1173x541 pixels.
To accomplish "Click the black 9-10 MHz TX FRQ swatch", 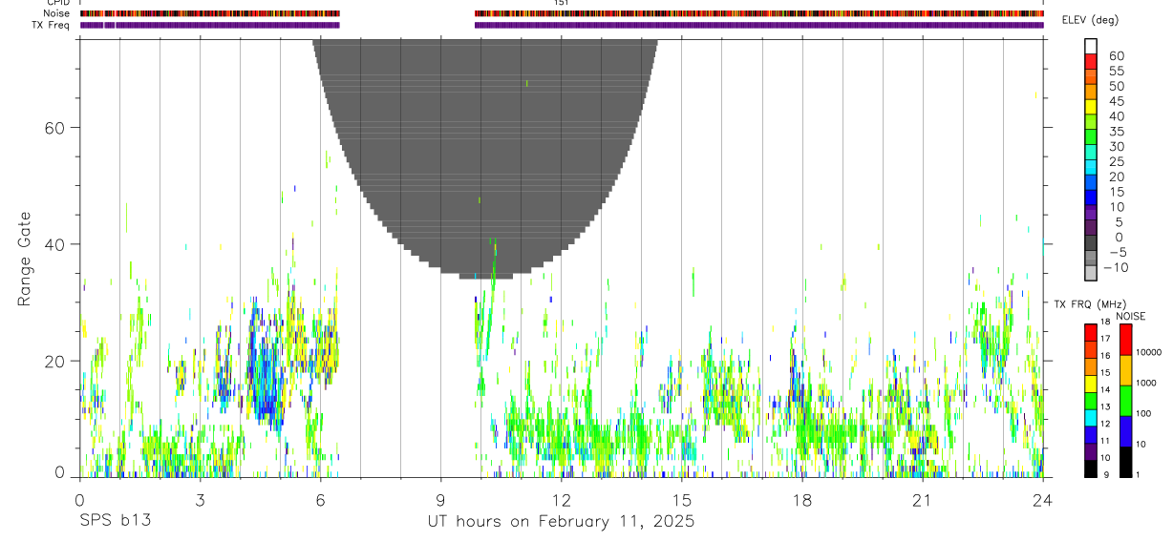I will pos(1091,468).
